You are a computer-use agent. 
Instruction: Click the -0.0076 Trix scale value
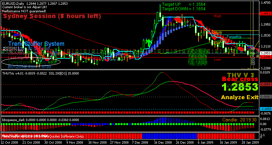(265, 114)
